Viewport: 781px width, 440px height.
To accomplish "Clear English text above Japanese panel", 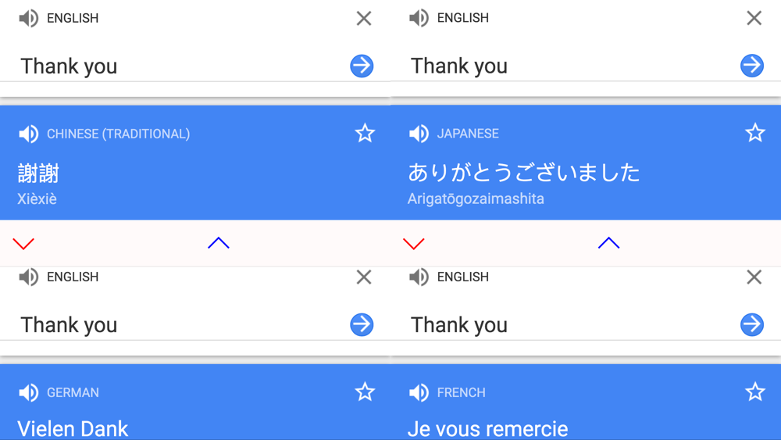I will [x=754, y=18].
